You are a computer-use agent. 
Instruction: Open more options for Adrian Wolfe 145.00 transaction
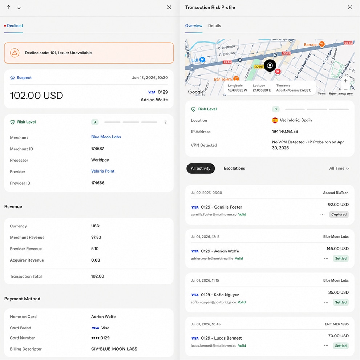point(326,258)
